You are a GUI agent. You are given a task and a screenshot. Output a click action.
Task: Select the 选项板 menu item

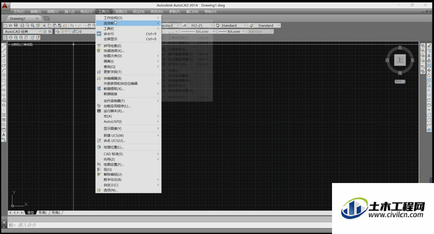click(128, 23)
